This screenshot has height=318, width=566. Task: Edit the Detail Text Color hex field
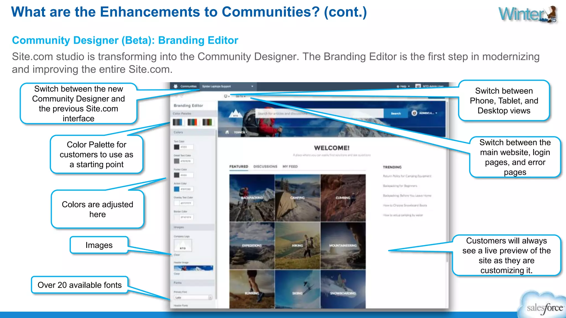187,161
